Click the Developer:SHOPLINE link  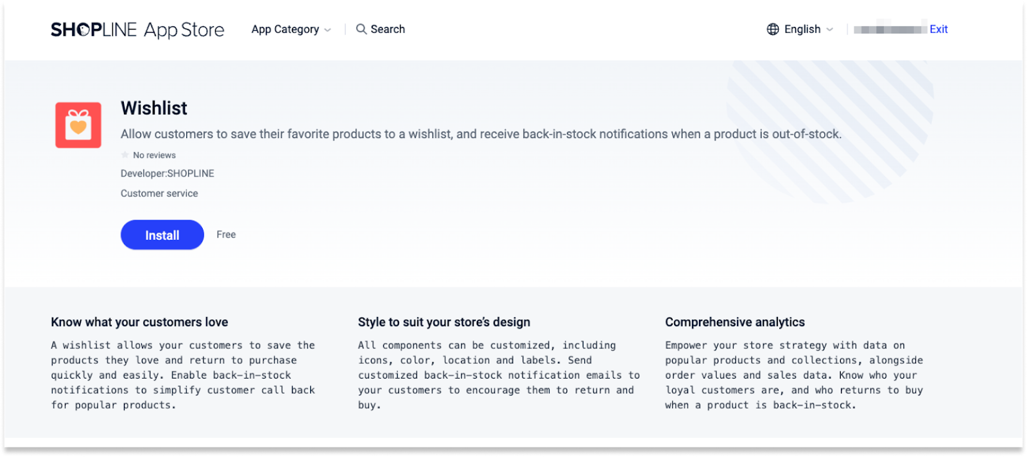coord(168,173)
